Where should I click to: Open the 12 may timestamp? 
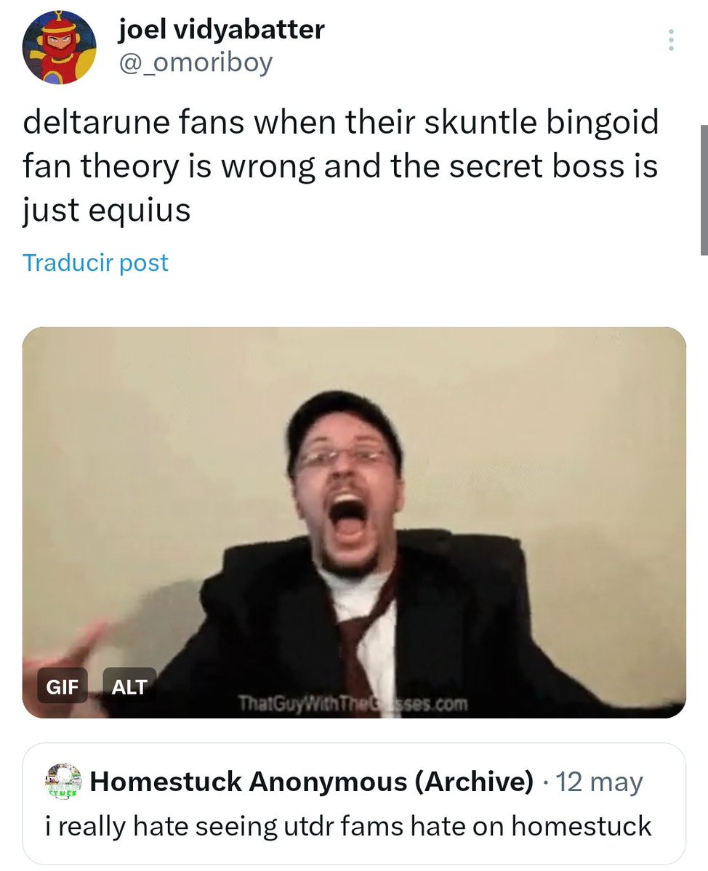point(599,782)
